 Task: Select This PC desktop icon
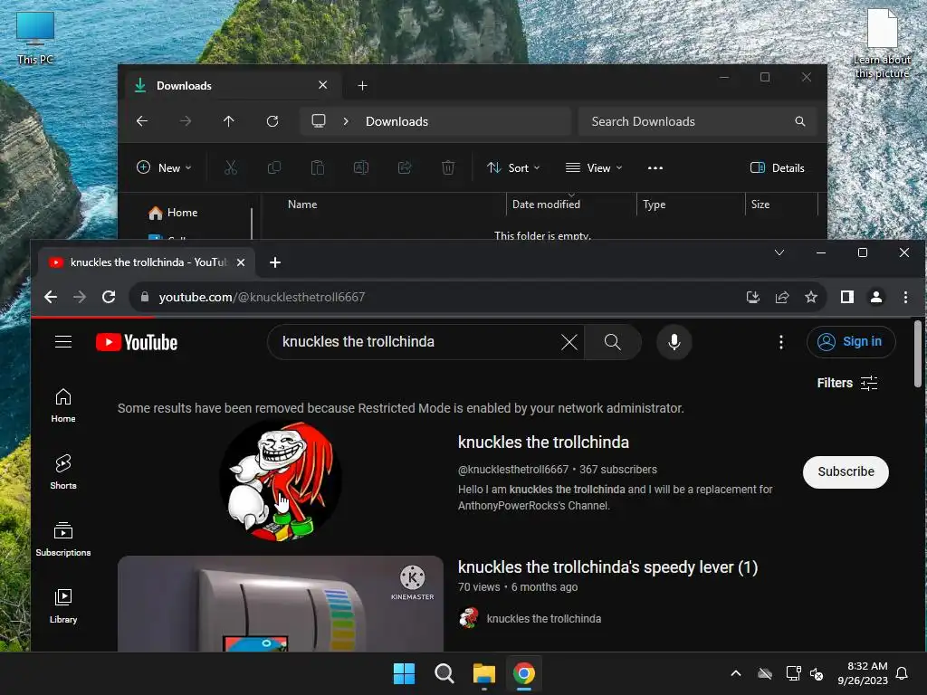coord(35,38)
